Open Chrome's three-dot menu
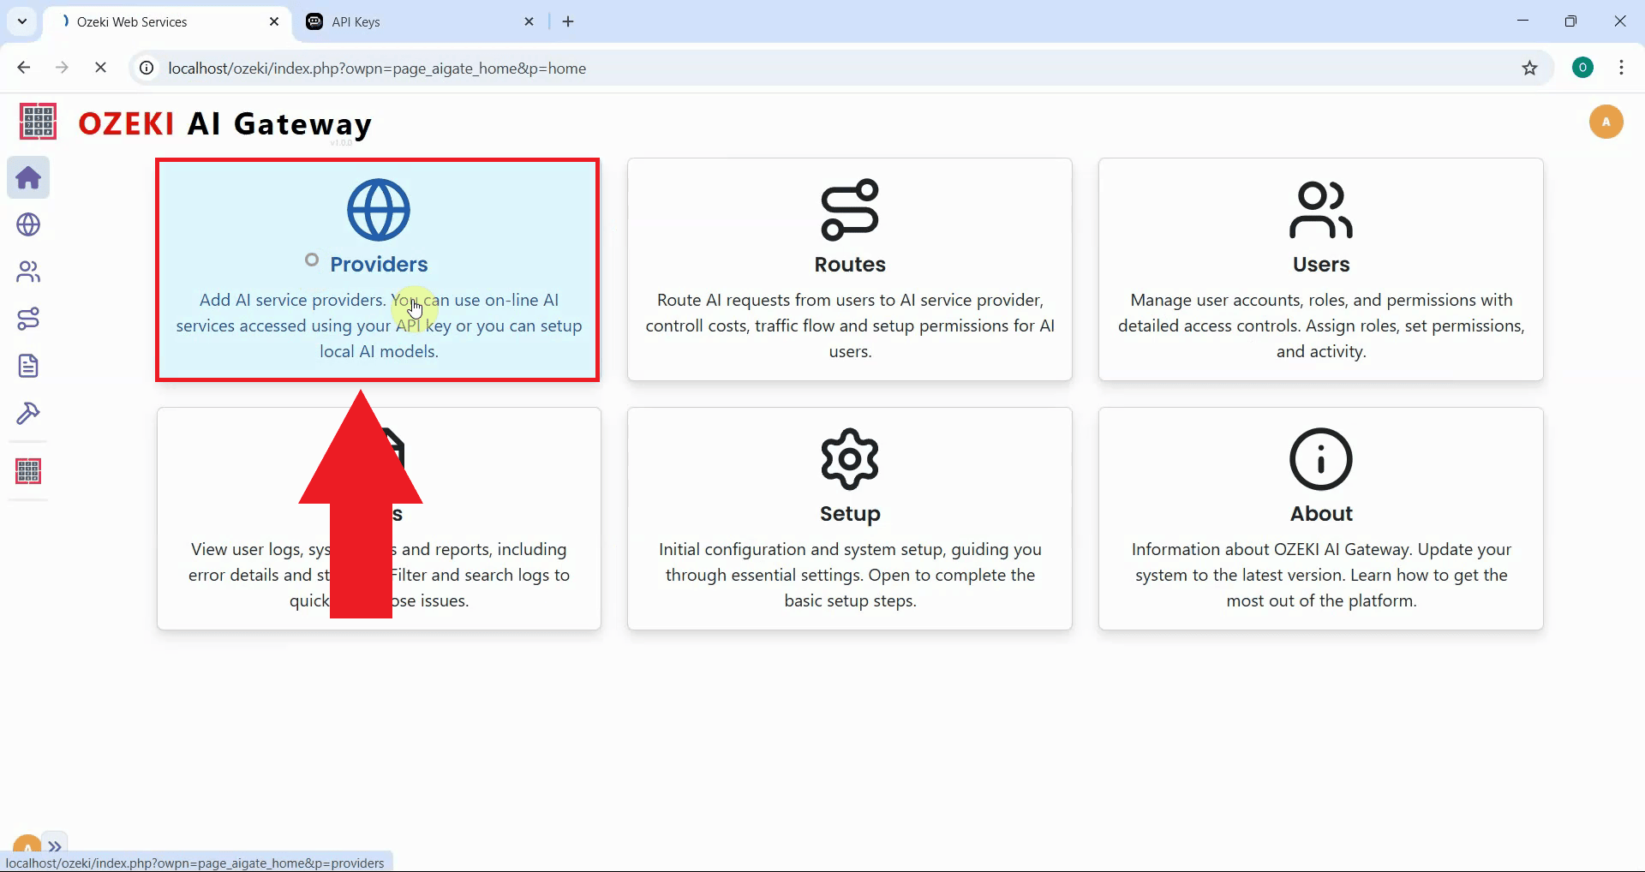The width and height of the screenshot is (1645, 872). coord(1622,68)
